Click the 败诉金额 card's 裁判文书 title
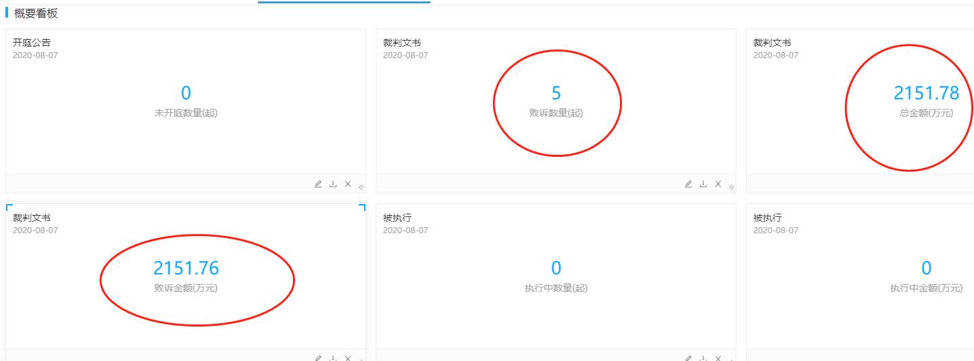 click(x=31, y=218)
